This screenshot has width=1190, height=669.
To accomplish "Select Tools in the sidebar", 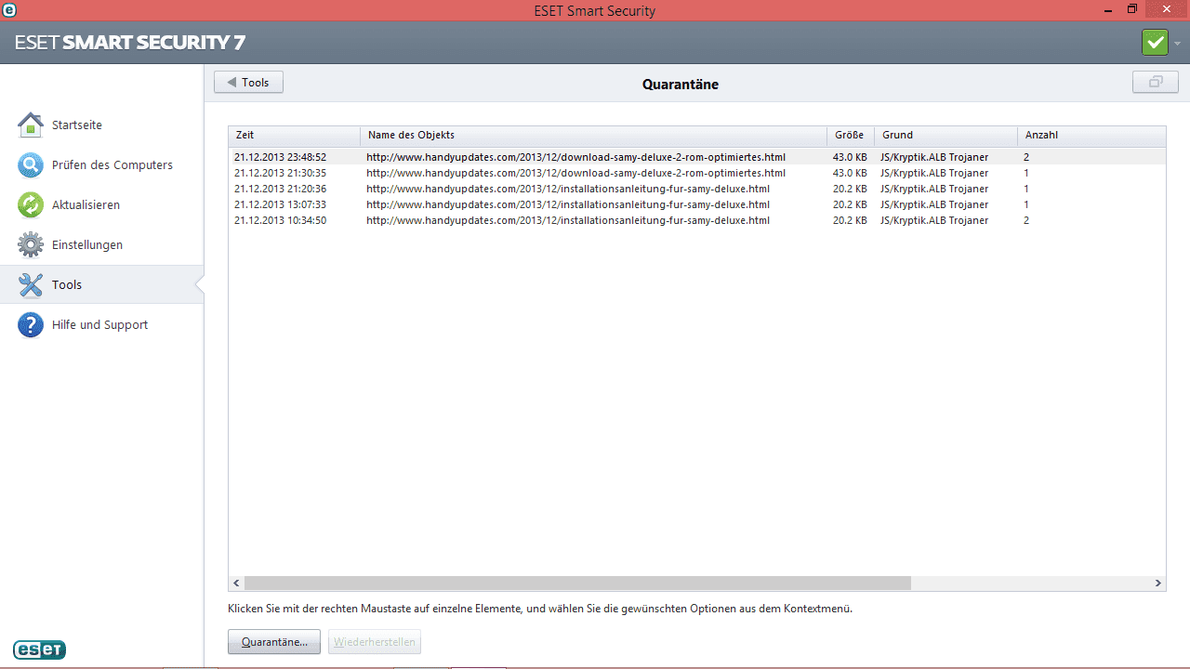I will (x=102, y=284).
